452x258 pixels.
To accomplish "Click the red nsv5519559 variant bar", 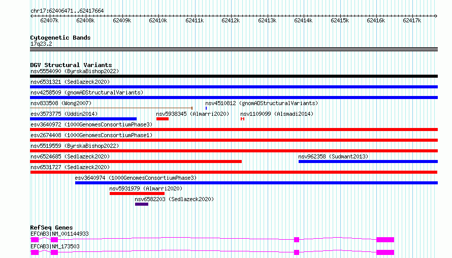I will pos(234,151).
